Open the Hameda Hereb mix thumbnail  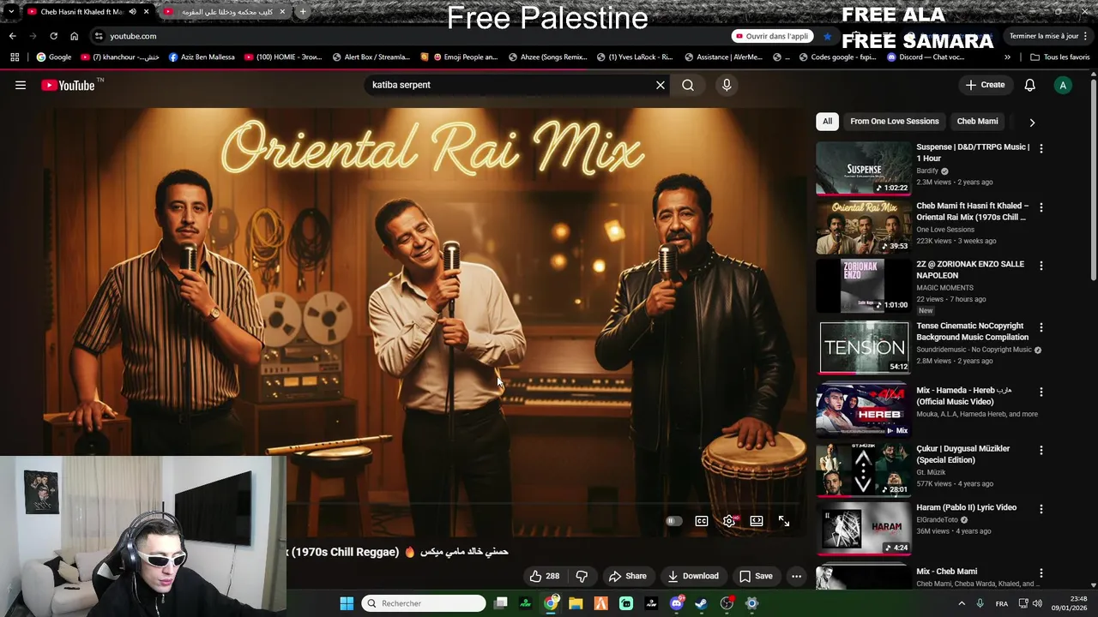[x=863, y=410]
